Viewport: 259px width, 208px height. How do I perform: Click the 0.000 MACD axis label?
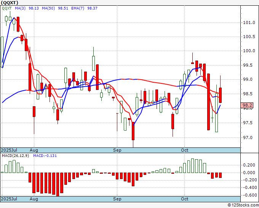point(249,173)
